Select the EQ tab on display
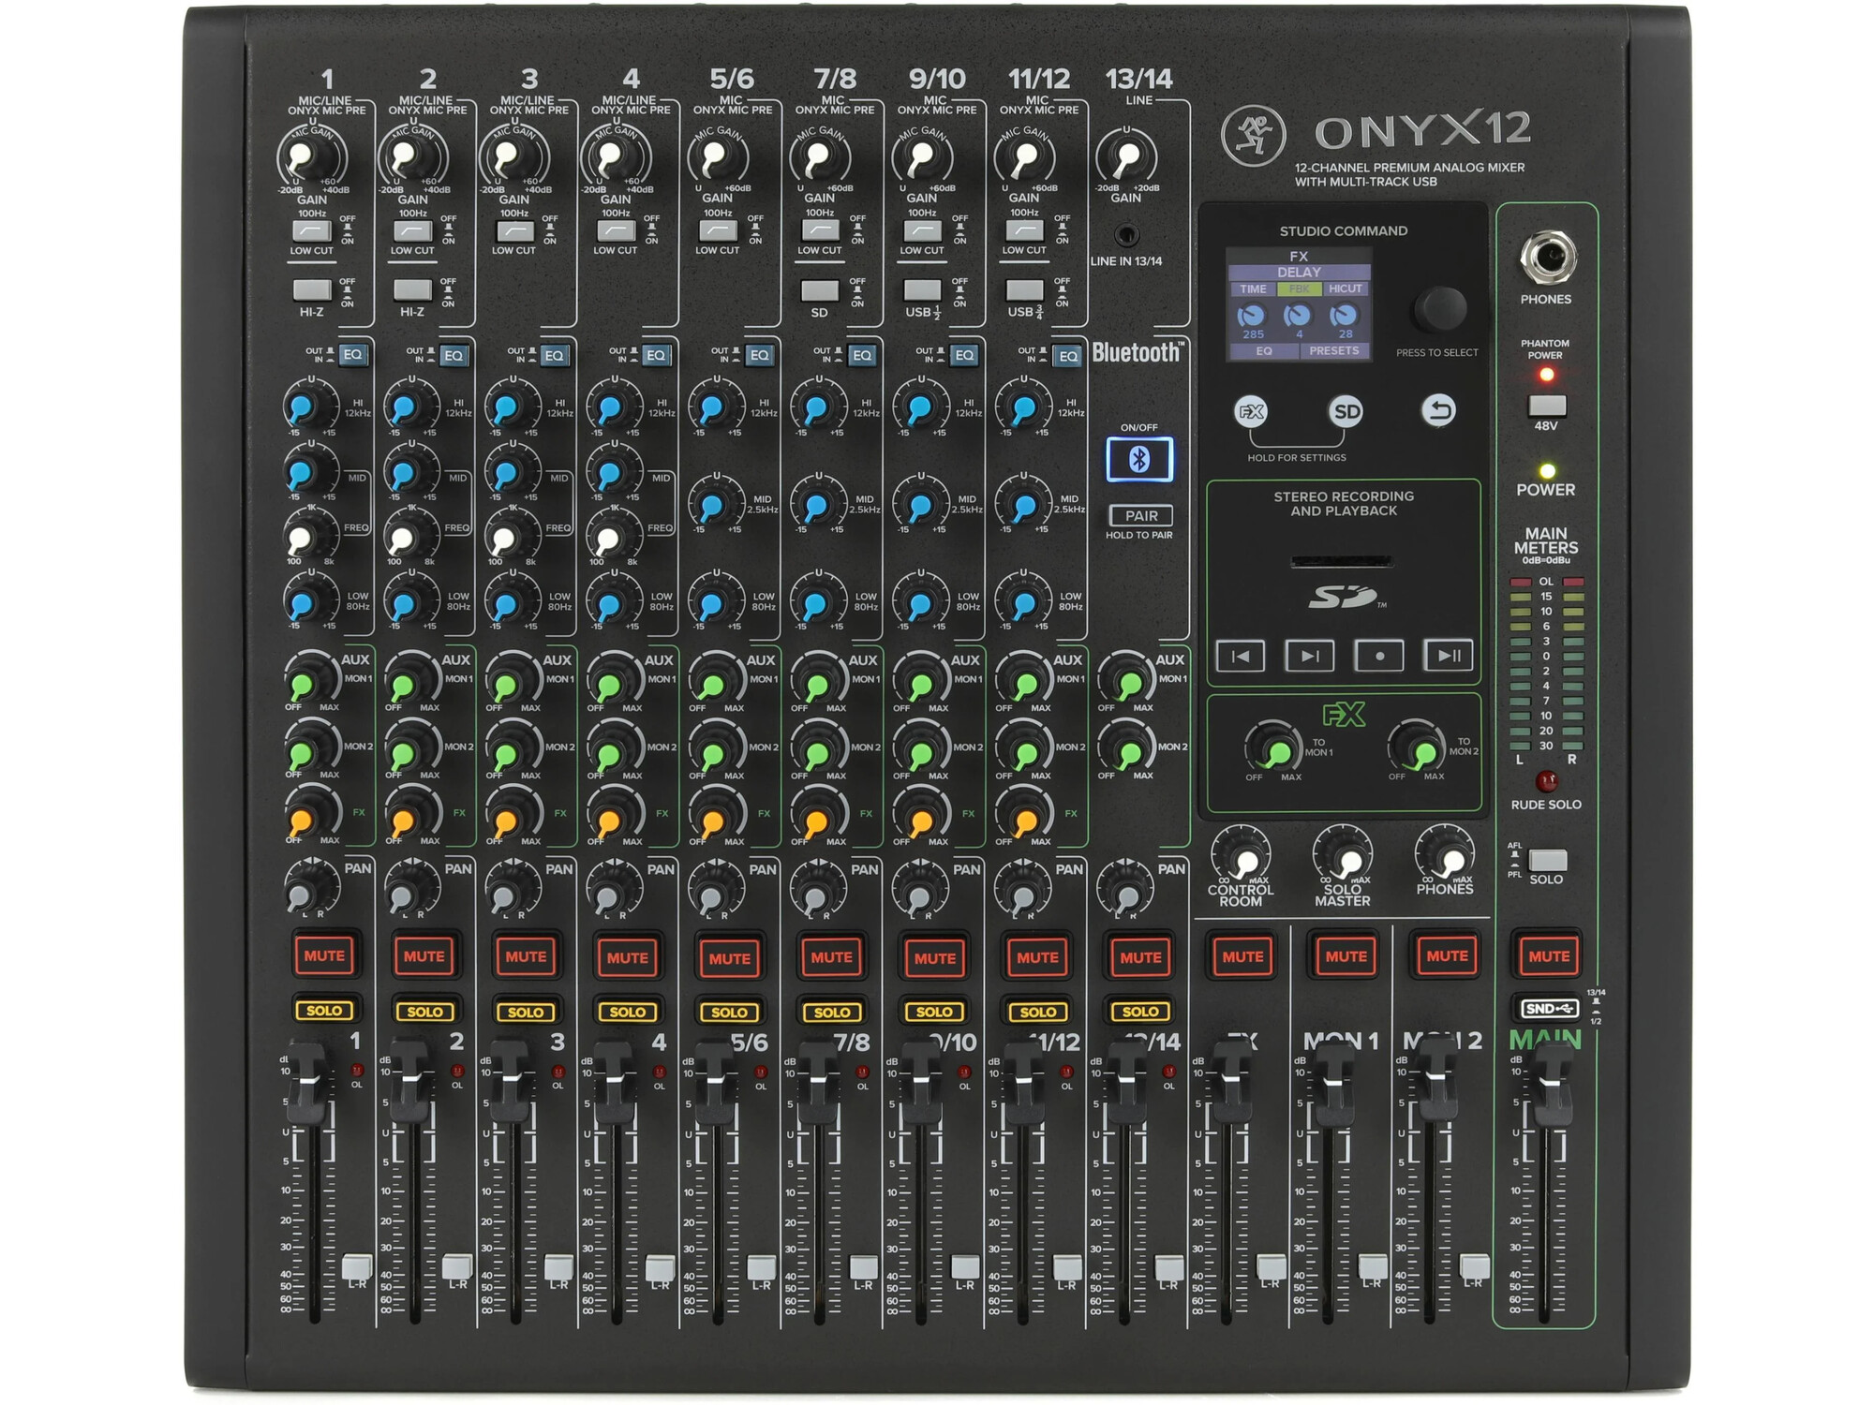 (x=1264, y=350)
